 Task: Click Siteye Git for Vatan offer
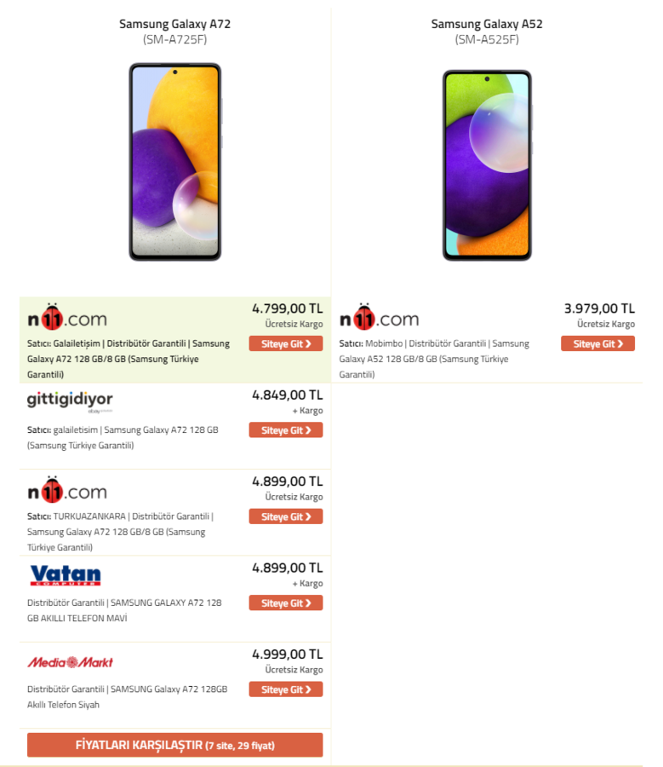286,603
